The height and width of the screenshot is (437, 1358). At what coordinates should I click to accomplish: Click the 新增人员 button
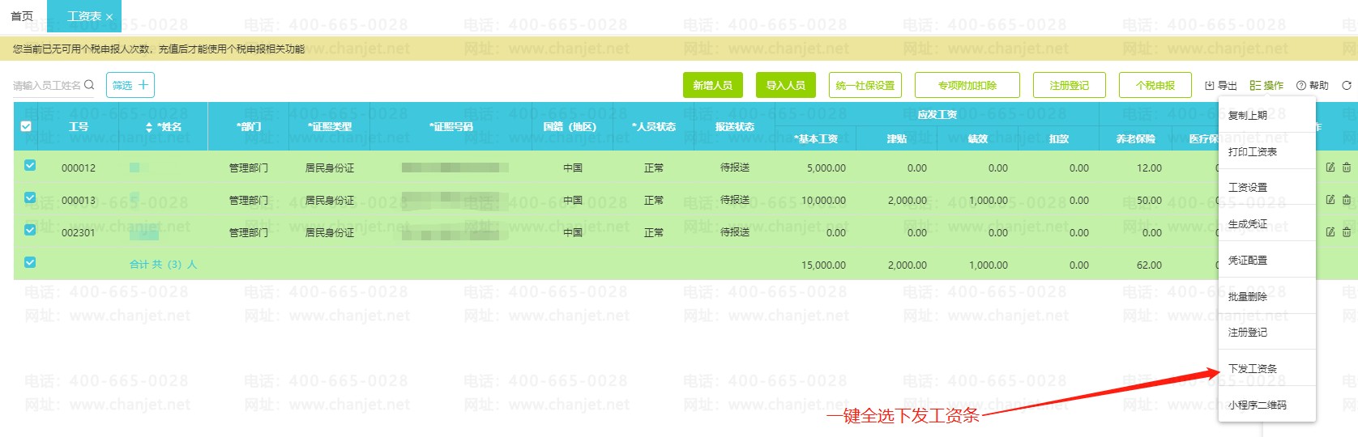point(712,85)
